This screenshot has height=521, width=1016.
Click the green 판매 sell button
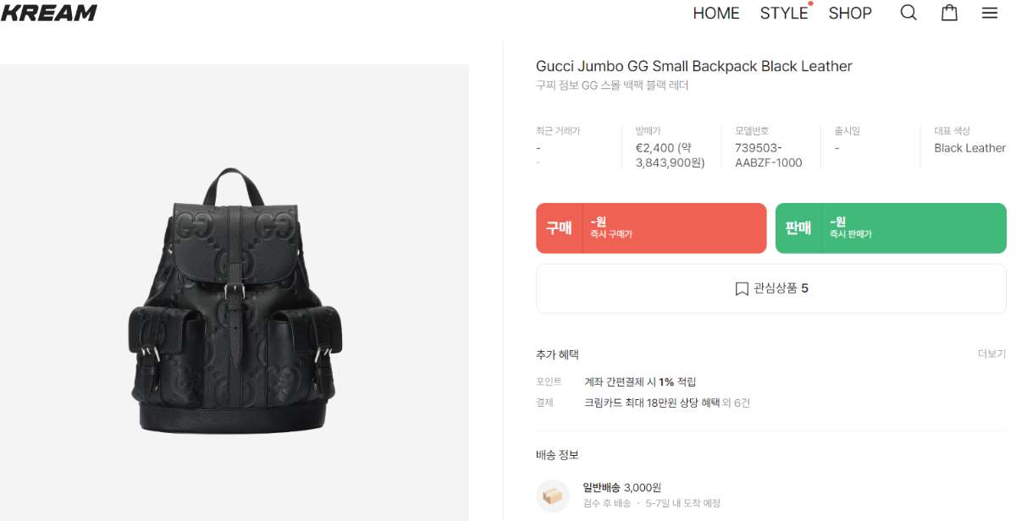tap(891, 228)
